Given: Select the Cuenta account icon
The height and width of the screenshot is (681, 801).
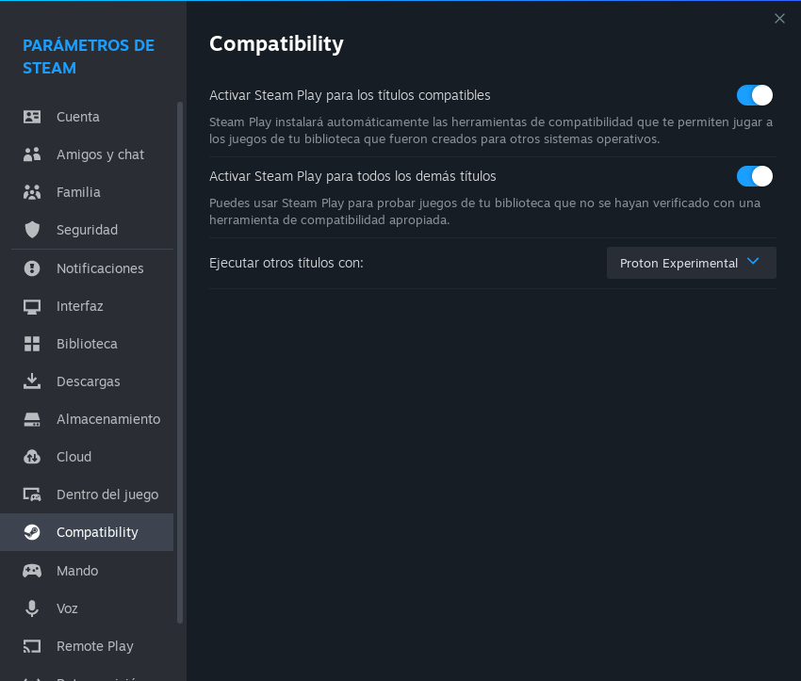Looking at the screenshot, I should pos(30,116).
